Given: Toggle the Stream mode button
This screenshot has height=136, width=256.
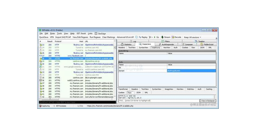Looking at the screenshot, I should click(x=166, y=37).
